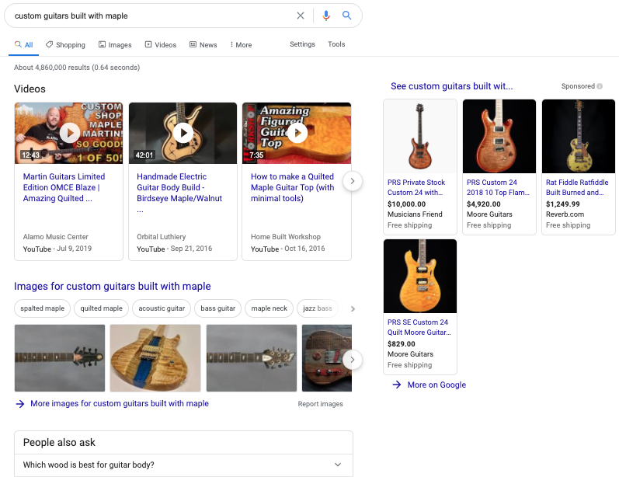Open the PRS Custom 24 flame top product image
This screenshot has width=619, height=477.
[x=499, y=136]
